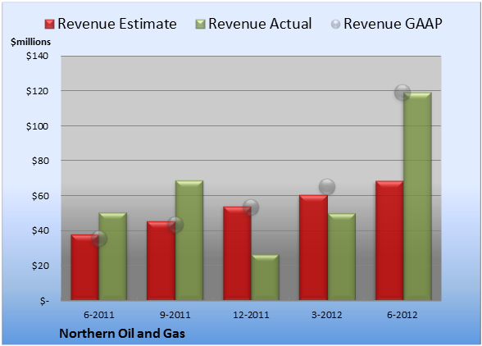Click the GAAP sphere marker for 9-2011

pyautogui.click(x=175, y=225)
